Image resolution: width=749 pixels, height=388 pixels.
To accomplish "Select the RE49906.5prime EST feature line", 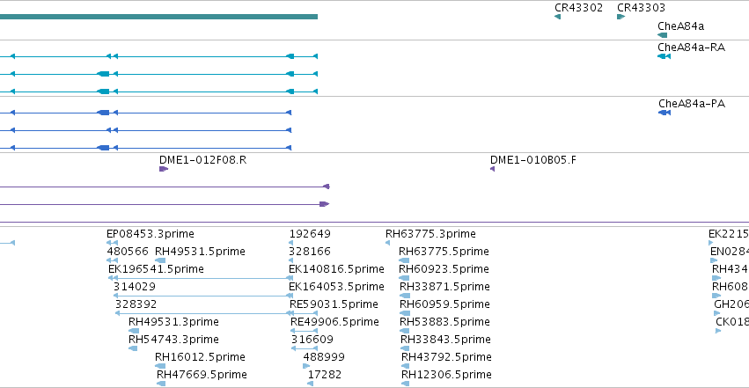I will pos(304,331).
